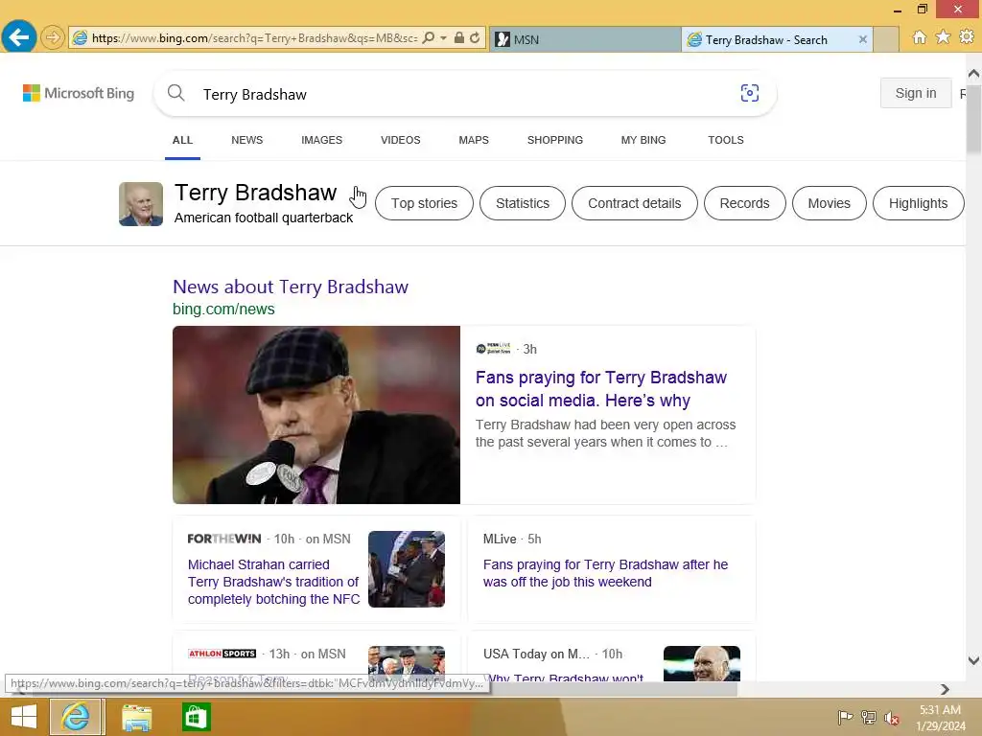Select the Statistics pill
982x736 pixels.
pyautogui.click(x=523, y=203)
